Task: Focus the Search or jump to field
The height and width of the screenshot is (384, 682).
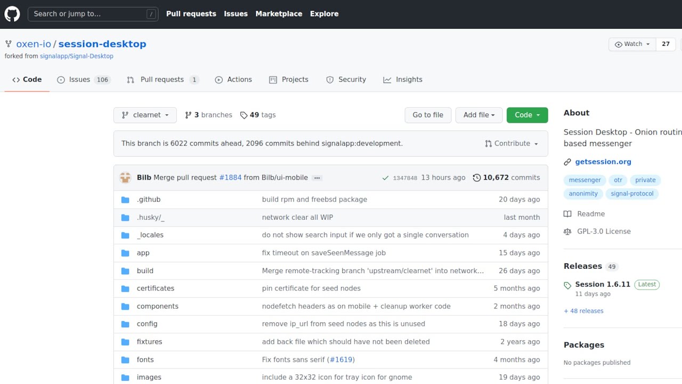Action: [x=93, y=14]
